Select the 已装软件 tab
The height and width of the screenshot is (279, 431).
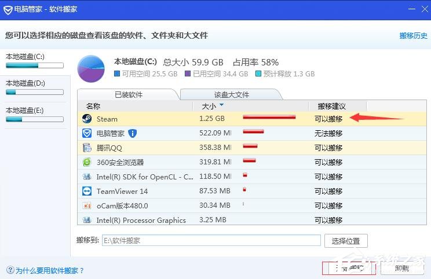(x=129, y=94)
